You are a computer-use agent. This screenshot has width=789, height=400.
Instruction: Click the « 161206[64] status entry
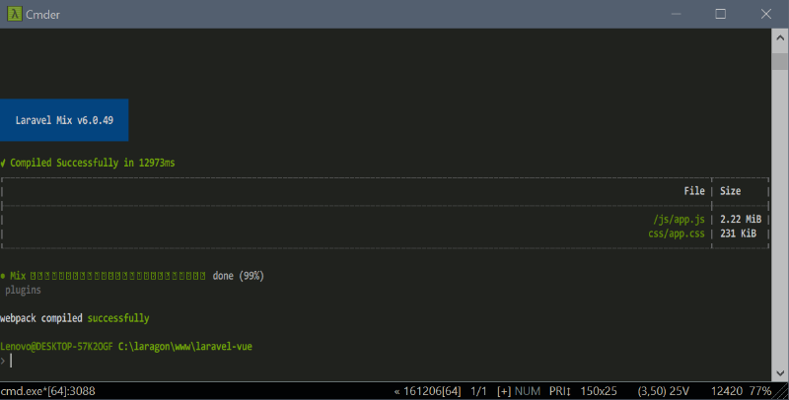pyautogui.click(x=427, y=391)
